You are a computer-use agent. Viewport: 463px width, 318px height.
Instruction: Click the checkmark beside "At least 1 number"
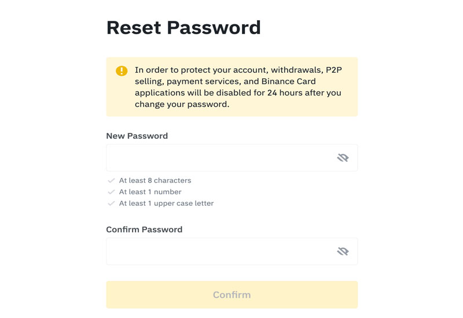pos(111,192)
